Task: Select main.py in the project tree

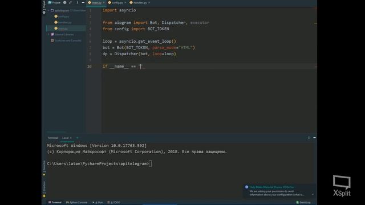Action: pyautogui.click(x=61, y=28)
